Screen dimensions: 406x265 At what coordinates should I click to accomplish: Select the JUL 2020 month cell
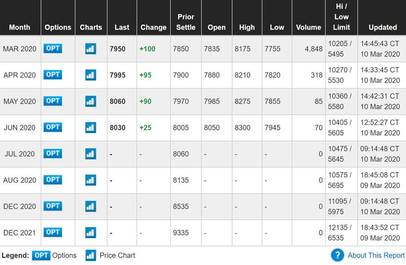click(x=20, y=154)
